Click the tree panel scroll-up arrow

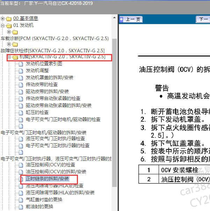115,18
